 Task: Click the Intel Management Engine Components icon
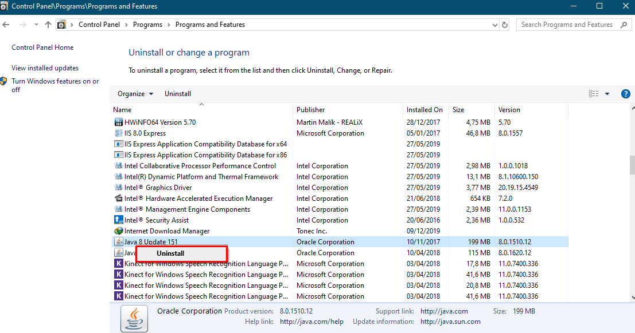(x=118, y=209)
